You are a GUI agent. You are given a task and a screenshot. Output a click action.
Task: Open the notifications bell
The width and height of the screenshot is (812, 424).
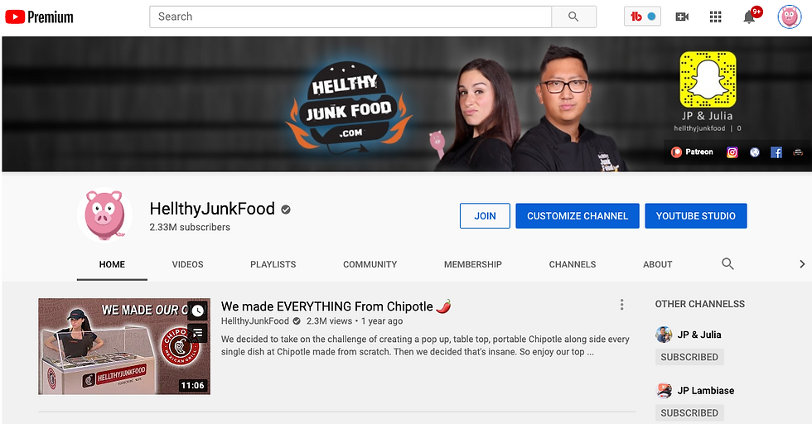(x=750, y=17)
